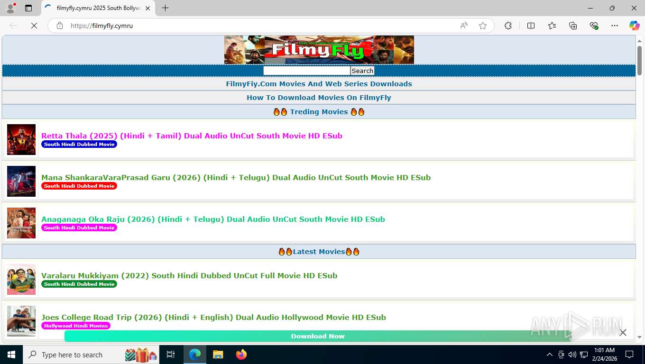The height and width of the screenshot is (364, 645).
Task: Close the Download Now banner ad
Action: 623,333
